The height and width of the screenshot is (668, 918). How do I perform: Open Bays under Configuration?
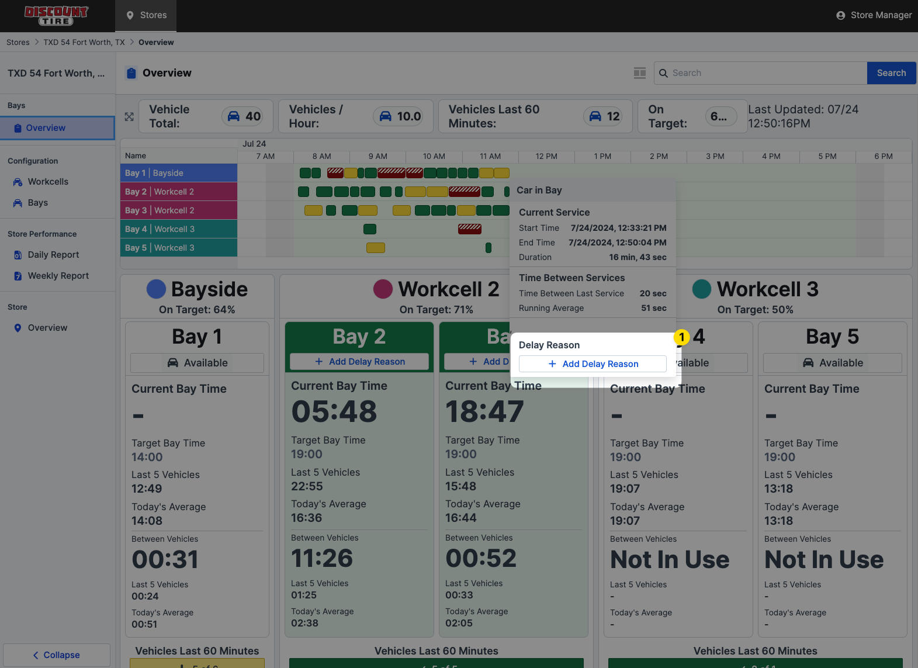37,203
